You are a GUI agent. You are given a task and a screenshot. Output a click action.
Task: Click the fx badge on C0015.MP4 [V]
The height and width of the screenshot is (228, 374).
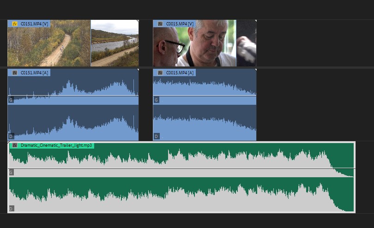coord(160,24)
